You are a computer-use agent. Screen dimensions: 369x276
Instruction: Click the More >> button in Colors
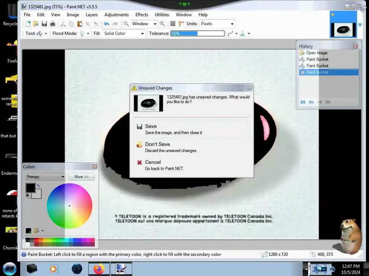pos(82,177)
